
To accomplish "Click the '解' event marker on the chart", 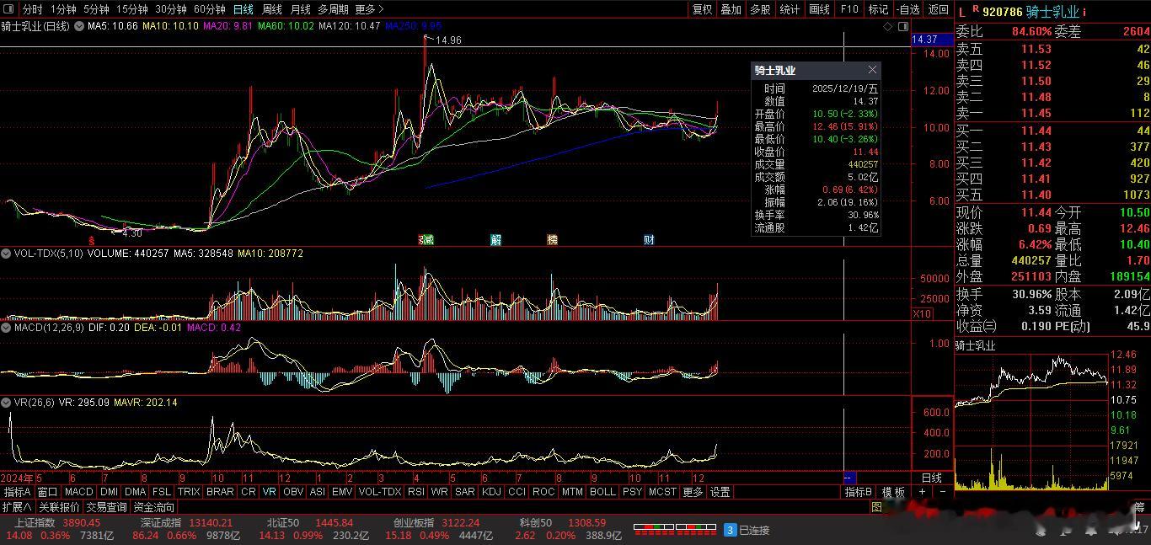I will tap(496, 240).
